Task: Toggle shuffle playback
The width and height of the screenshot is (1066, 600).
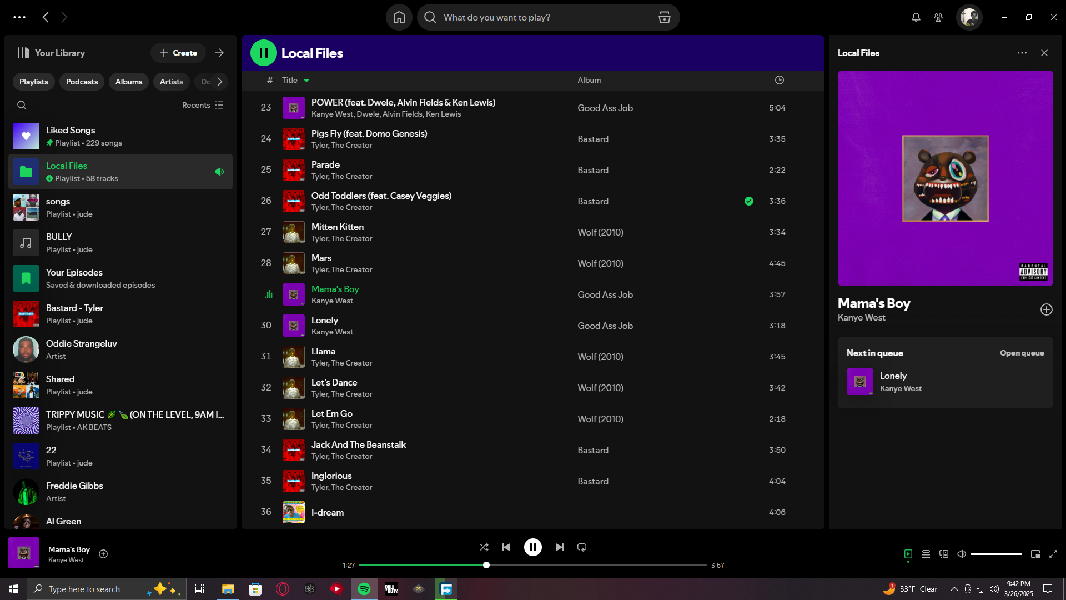Action: click(484, 547)
